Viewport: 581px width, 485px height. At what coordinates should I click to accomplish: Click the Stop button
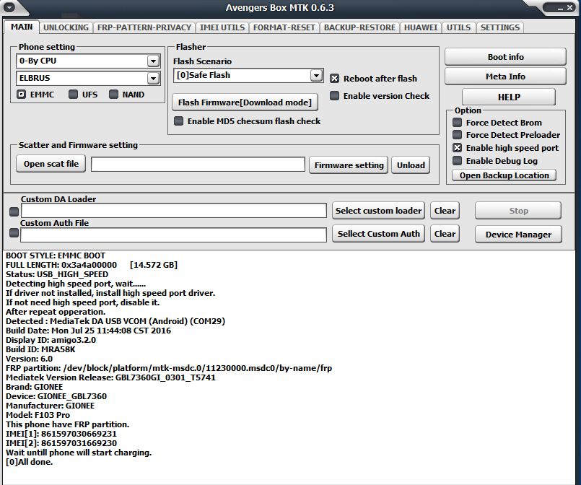tap(518, 211)
